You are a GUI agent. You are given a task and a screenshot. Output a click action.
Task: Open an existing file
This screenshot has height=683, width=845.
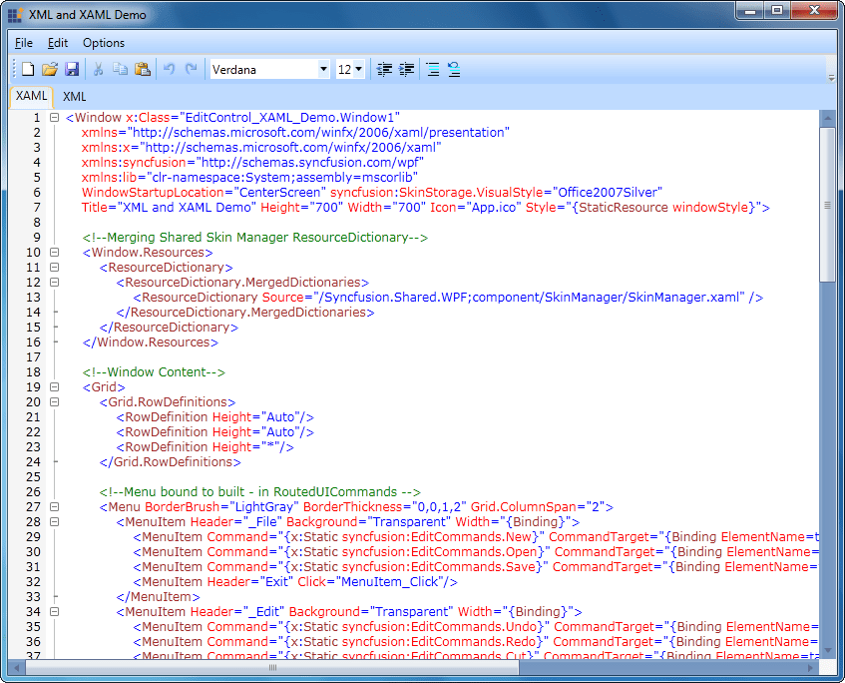(49, 68)
